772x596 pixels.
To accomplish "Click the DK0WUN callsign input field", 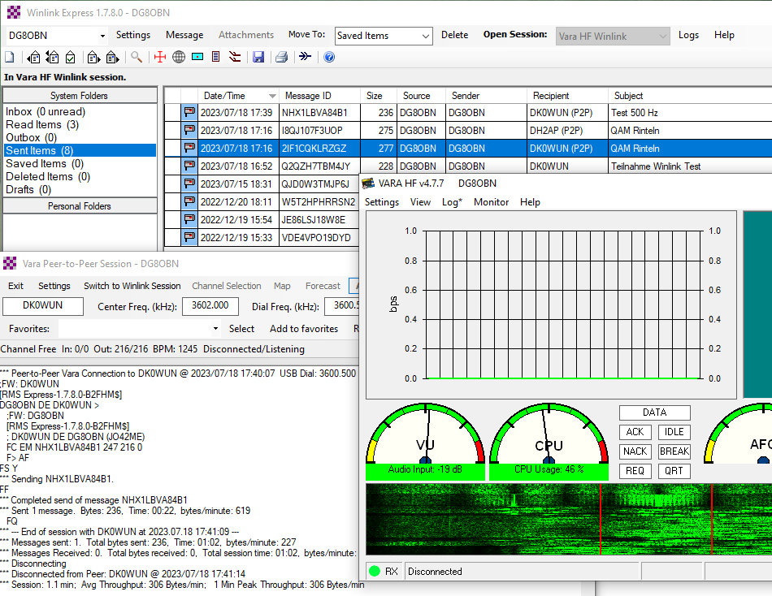I will 43,306.
